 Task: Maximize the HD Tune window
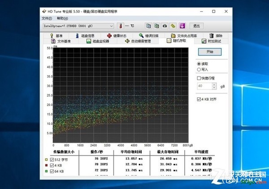213,12
